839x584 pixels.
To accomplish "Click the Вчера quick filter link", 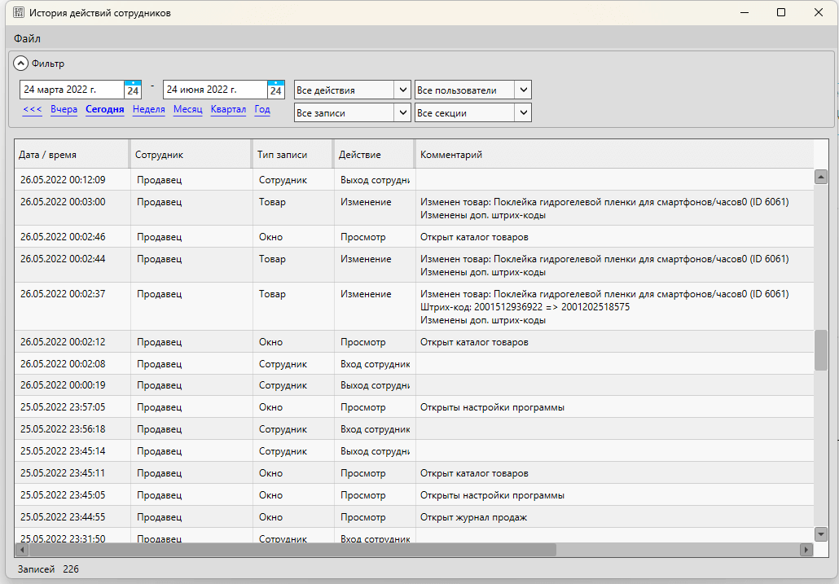I will click(64, 109).
